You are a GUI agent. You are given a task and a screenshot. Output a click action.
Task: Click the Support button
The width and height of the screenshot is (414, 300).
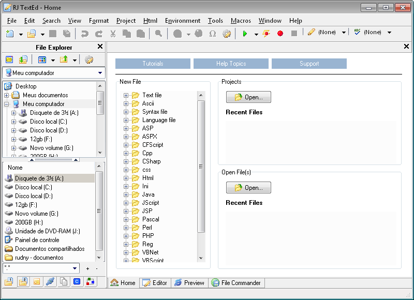pos(309,64)
